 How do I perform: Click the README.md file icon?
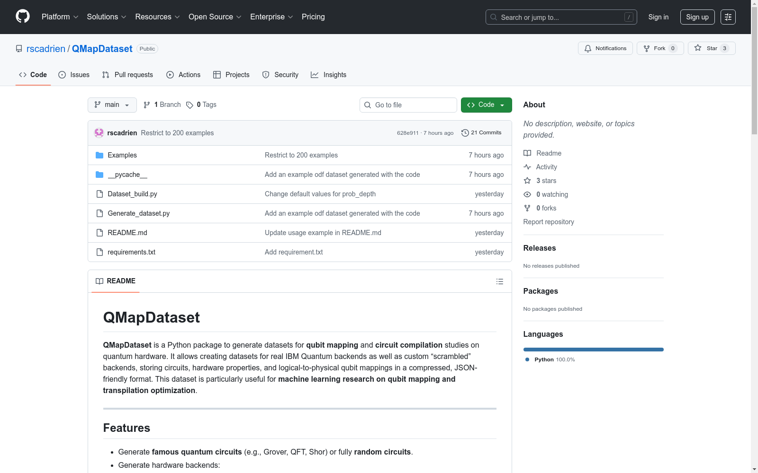(x=99, y=233)
